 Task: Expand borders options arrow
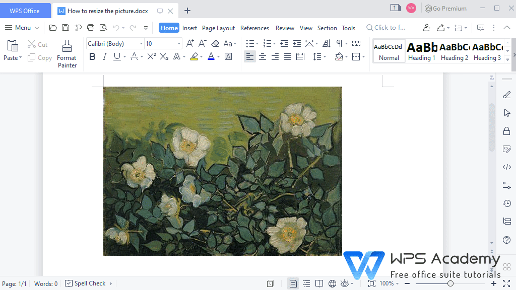(x=364, y=57)
